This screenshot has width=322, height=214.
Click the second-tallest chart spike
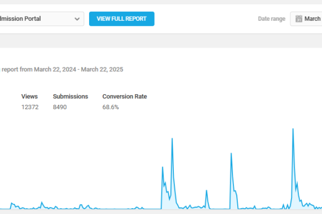pos(172,140)
